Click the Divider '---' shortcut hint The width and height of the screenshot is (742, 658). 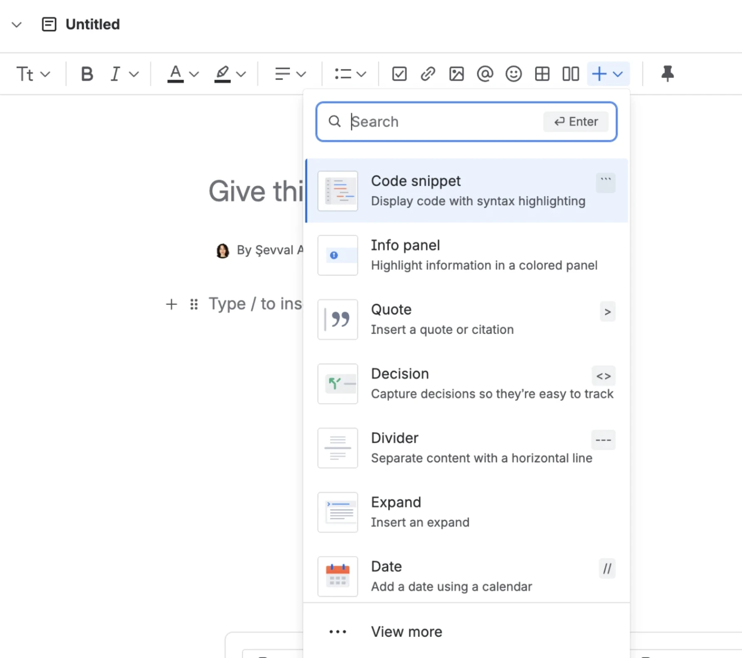point(603,440)
